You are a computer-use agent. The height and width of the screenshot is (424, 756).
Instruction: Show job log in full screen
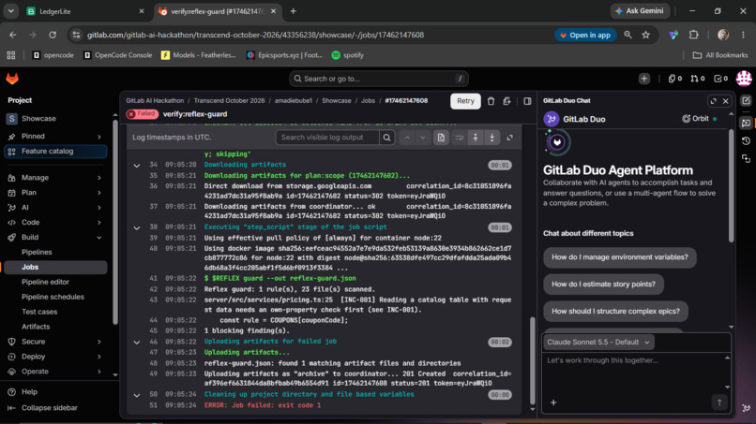(509, 138)
